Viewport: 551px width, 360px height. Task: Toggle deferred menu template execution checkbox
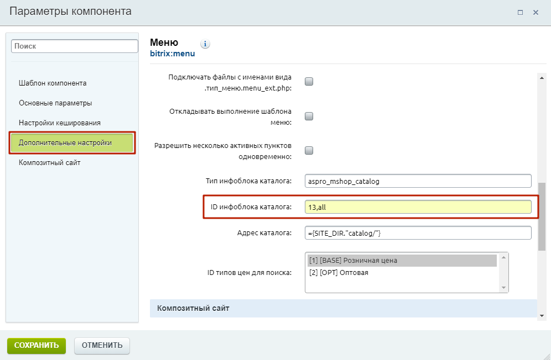[309, 116]
